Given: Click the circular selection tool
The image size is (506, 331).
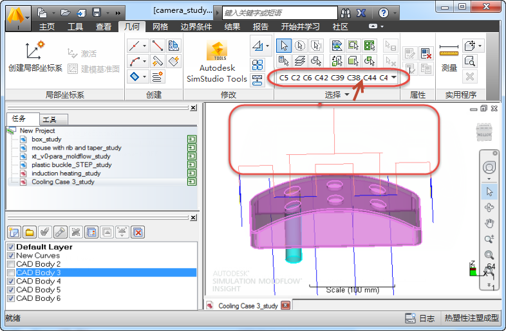Looking at the screenshot, I should [300, 46].
